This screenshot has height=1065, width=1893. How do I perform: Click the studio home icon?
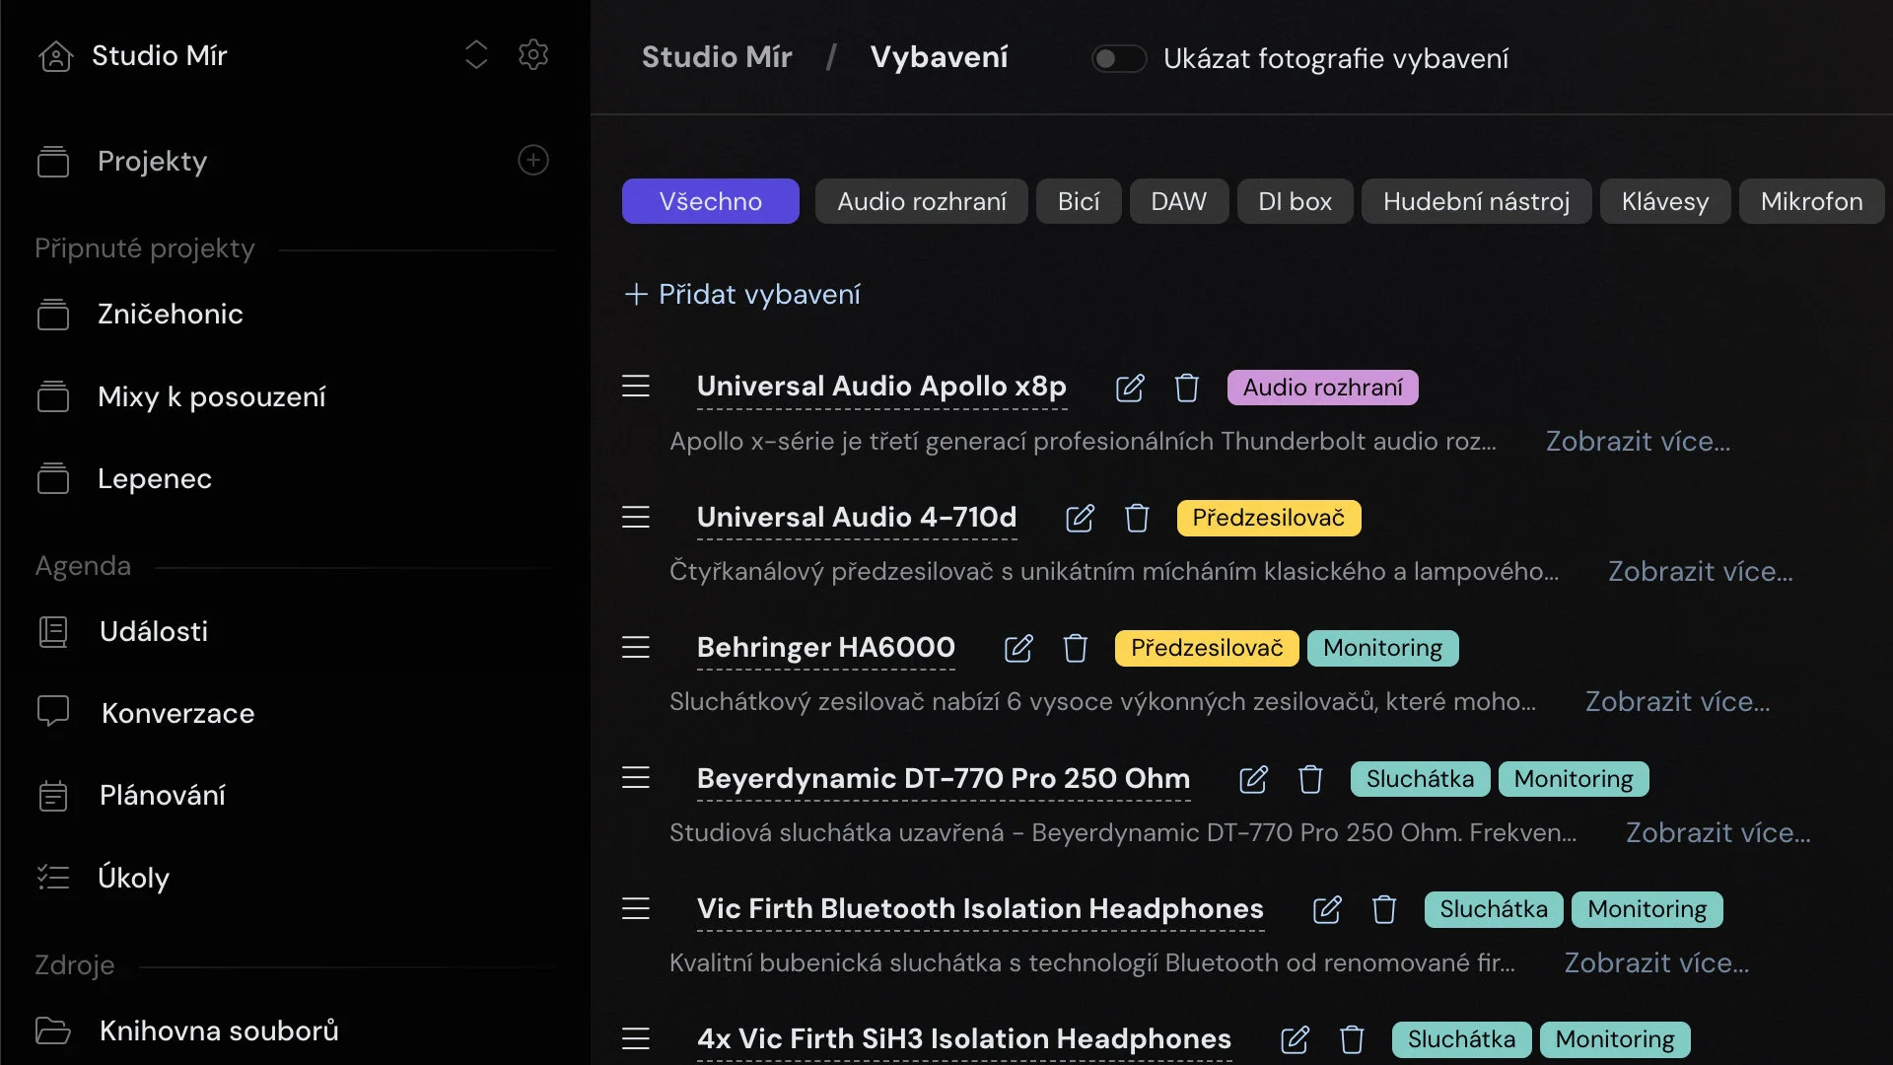[56, 56]
